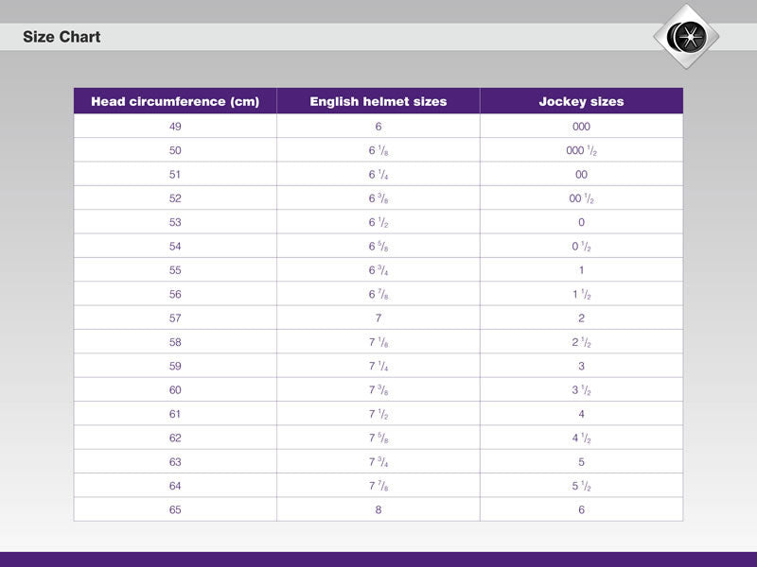
Task: Click English helmet size '6 7/8'
Action: 378,294
